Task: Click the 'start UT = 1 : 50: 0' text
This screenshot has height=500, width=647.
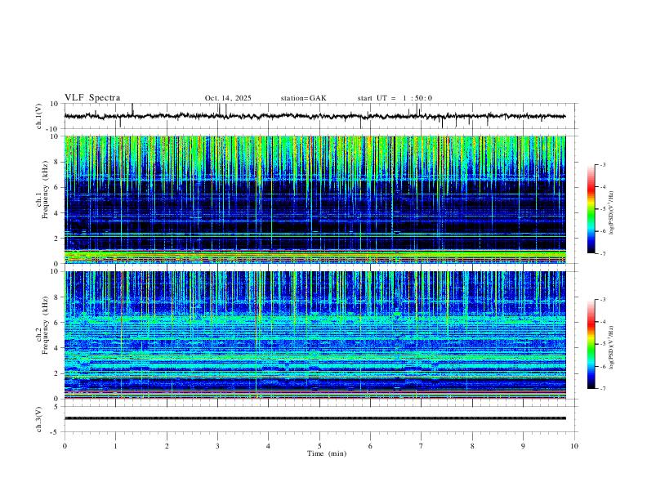Action: pos(395,98)
